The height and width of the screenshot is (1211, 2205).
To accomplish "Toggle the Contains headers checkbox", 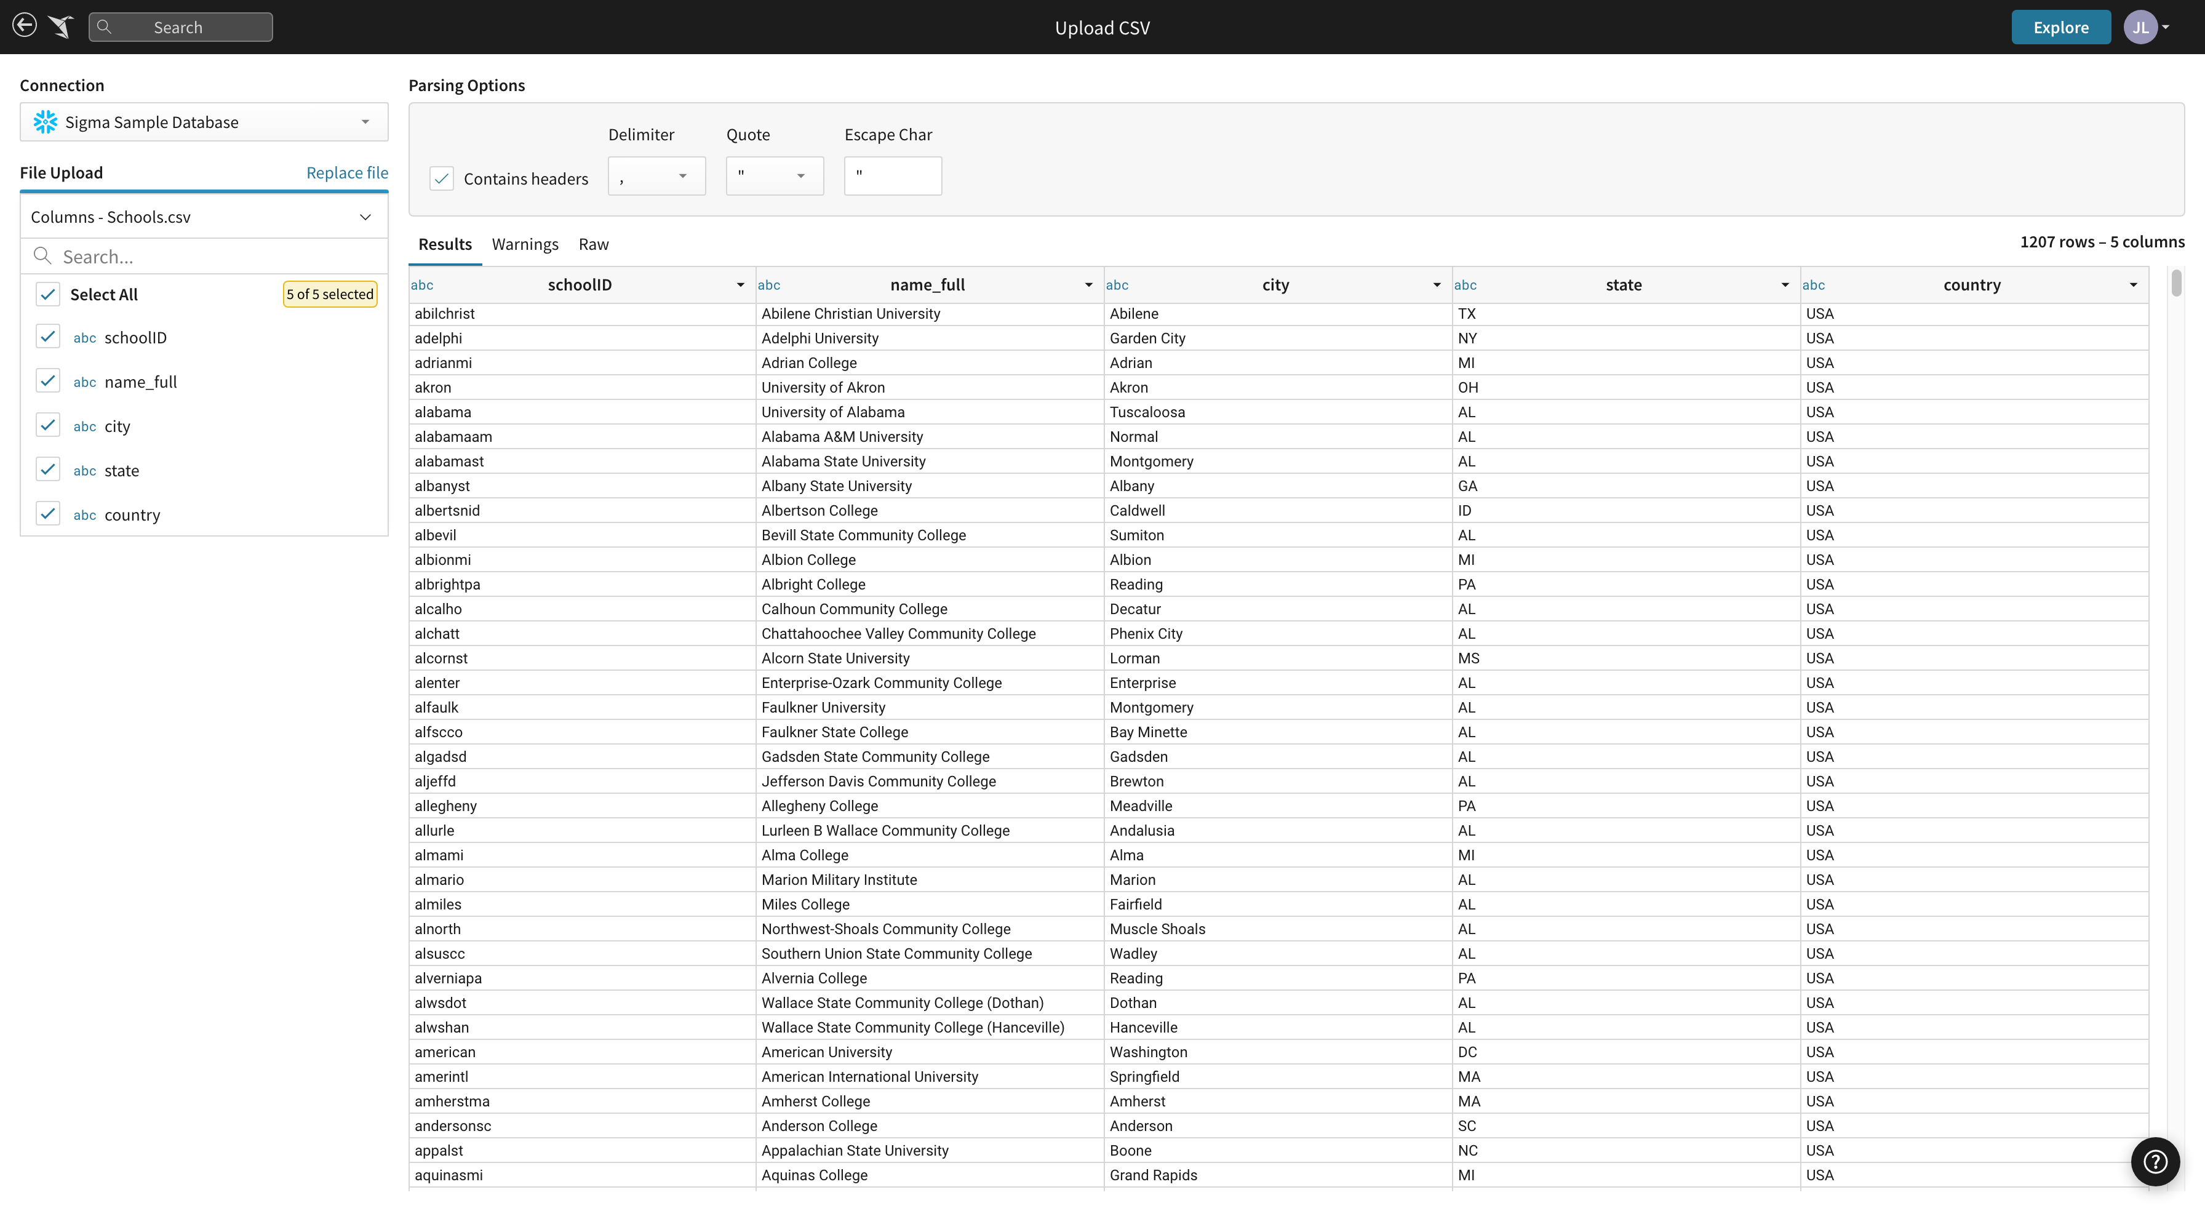I will (442, 178).
